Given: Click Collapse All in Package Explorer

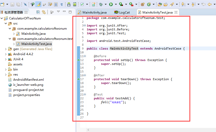Looking at the screenshot, I should (38, 12).
